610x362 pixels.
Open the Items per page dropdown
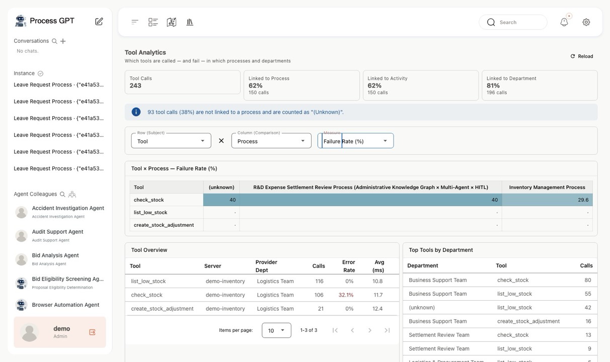[276, 330]
